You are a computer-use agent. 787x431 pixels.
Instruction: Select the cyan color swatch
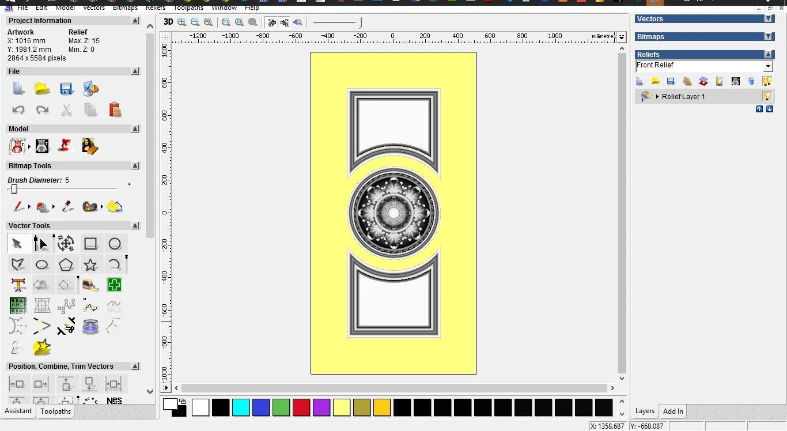(240, 407)
